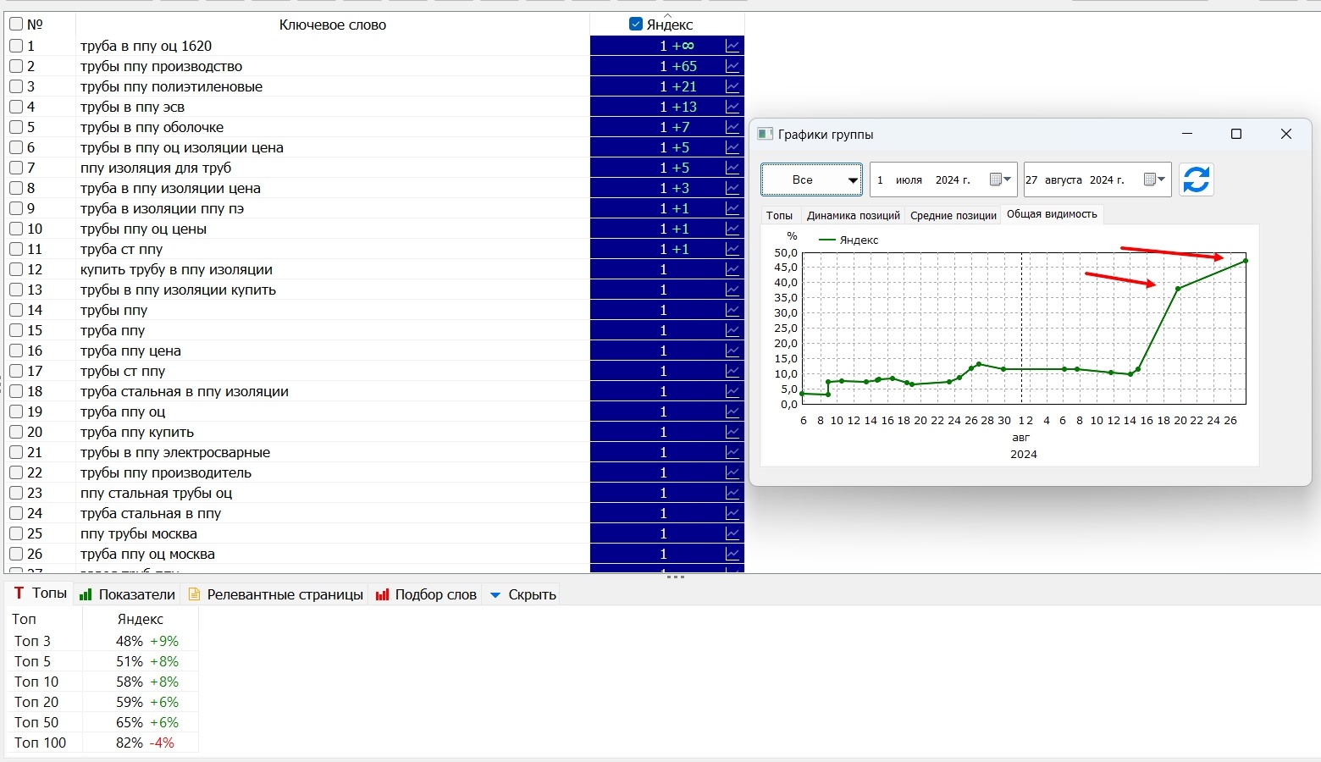This screenshot has height=762, width=1321.
Task: Open the bottom Топы tab
Action: [x=40, y=594]
